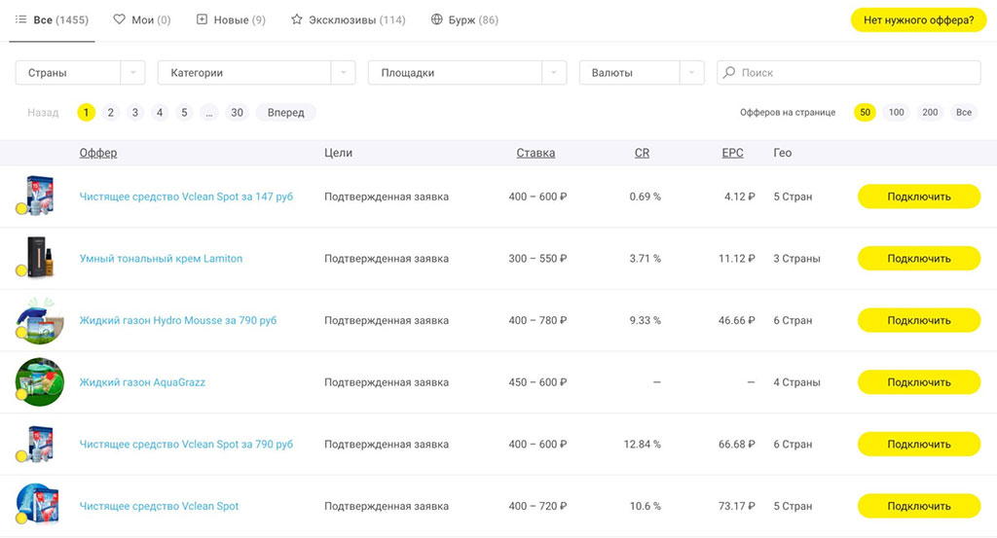Expand the Категории dropdown filter
The width and height of the screenshot is (997, 538).
(x=258, y=73)
